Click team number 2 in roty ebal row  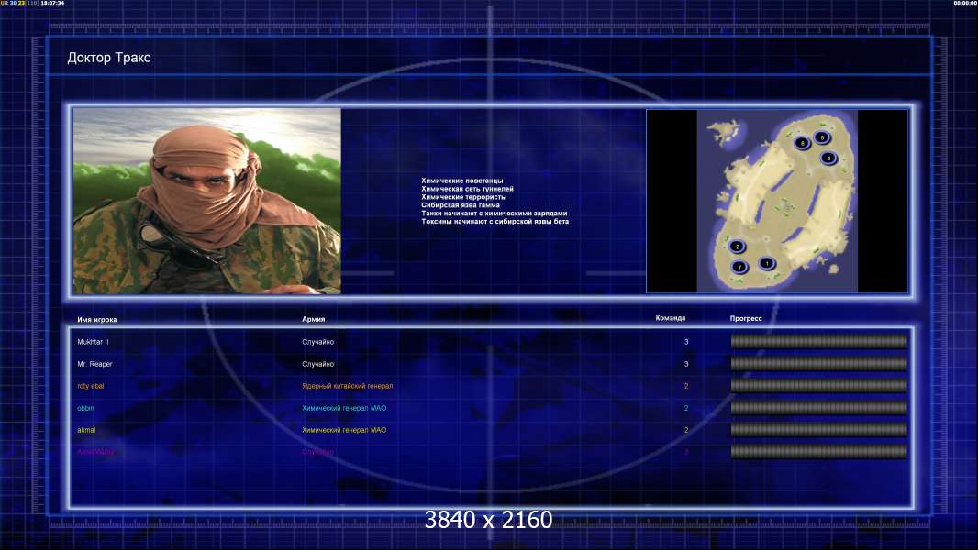point(686,386)
